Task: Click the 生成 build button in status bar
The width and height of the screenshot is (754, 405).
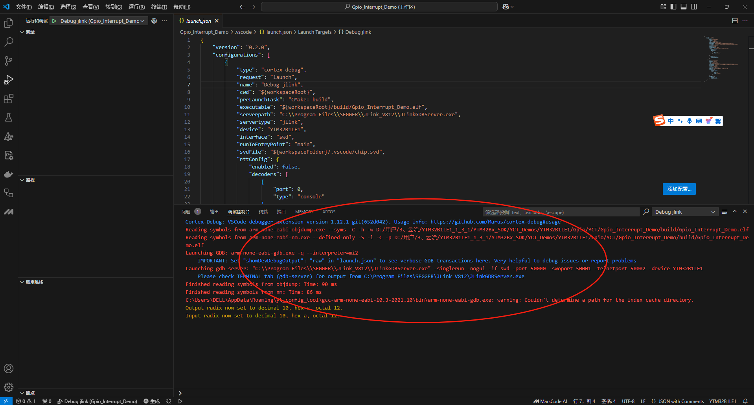Action: pyautogui.click(x=152, y=401)
